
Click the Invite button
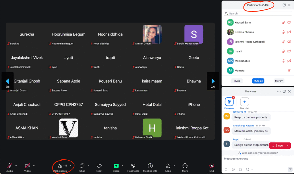(x=237, y=81)
